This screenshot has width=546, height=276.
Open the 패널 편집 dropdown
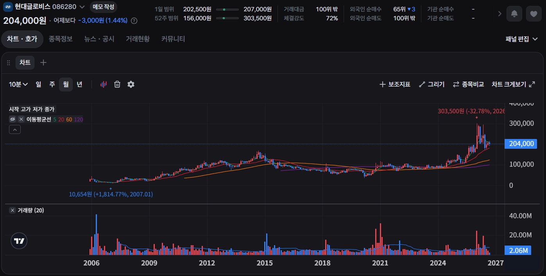click(x=521, y=39)
